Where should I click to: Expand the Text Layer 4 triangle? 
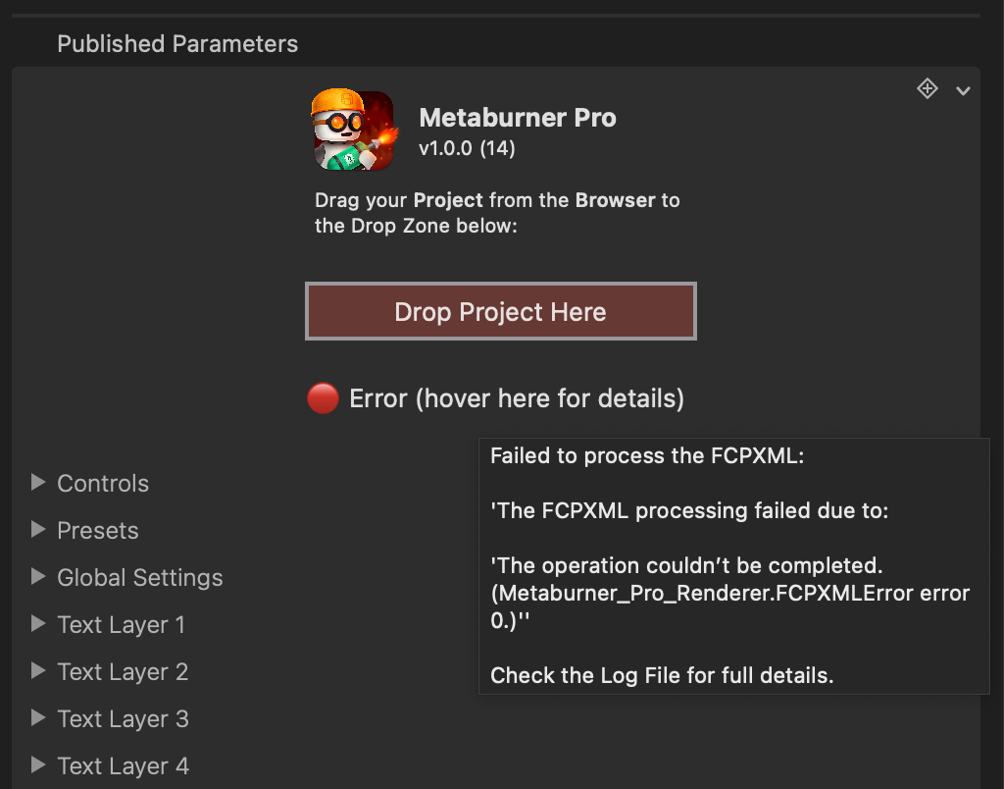pos(39,764)
